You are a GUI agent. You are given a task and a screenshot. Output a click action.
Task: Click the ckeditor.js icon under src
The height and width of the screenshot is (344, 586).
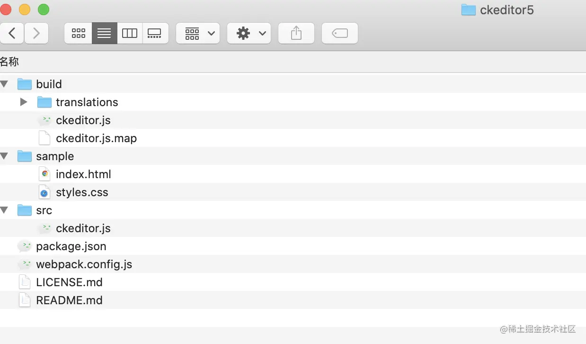click(44, 228)
